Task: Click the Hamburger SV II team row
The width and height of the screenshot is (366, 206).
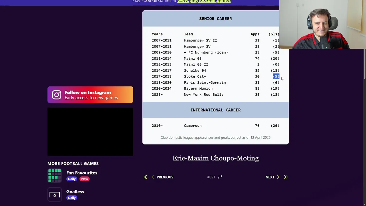Action: coord(215,40)
